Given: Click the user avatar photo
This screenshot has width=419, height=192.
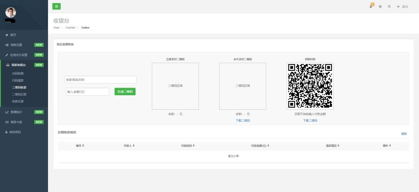Looking at the screenshot, I should (x=11, y=12).
